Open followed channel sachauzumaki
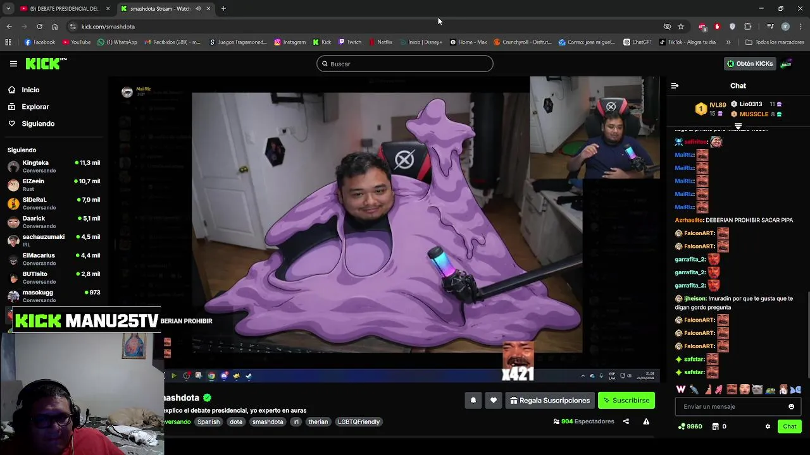The height and width of the screenshot is (455, 810). [54, 240]
